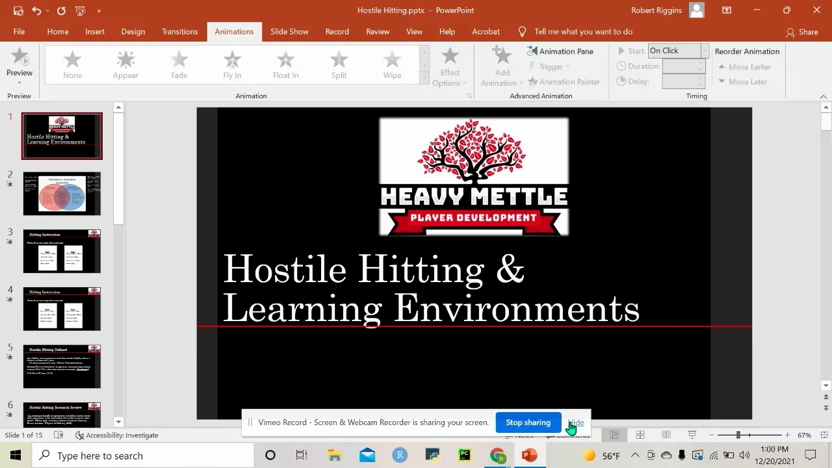Start the Slide Show from status bar
Screen dimensions: 832x468
tap(692, 435)
